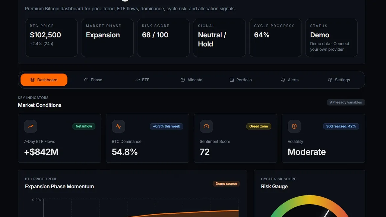Go to the Portfolio tab

[x=240, y=80]
